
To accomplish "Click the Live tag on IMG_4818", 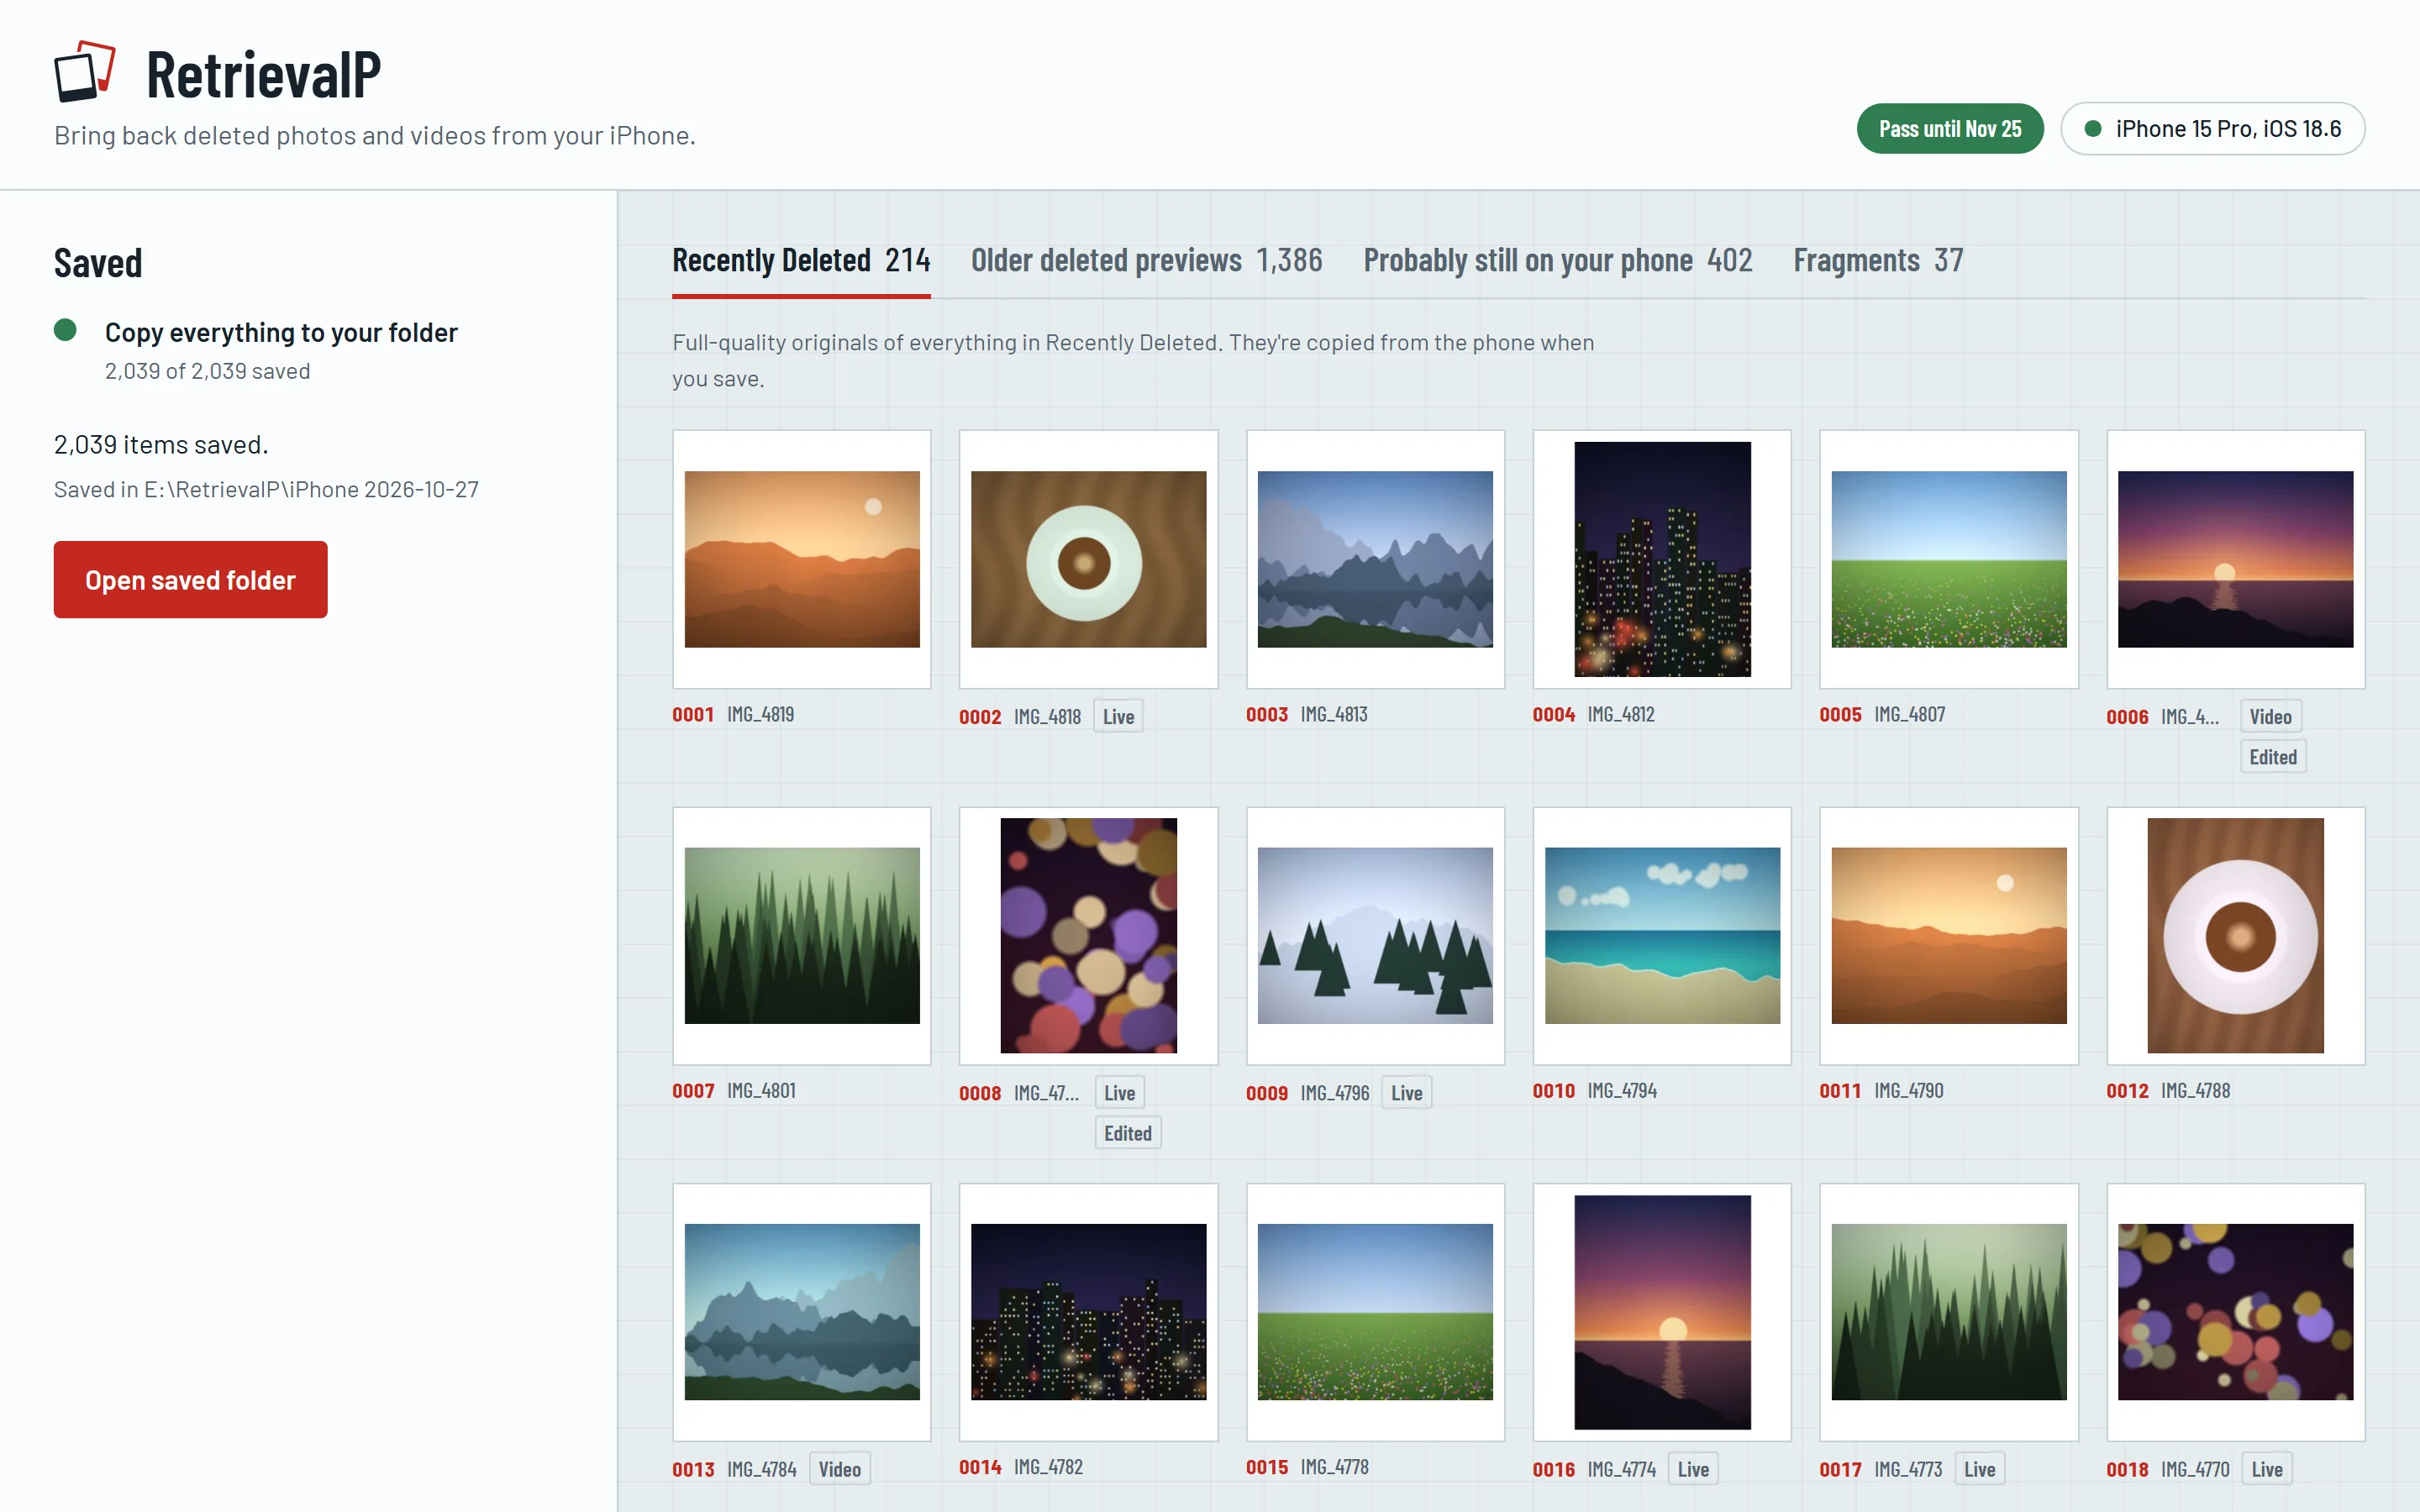I will (1118, 716).
